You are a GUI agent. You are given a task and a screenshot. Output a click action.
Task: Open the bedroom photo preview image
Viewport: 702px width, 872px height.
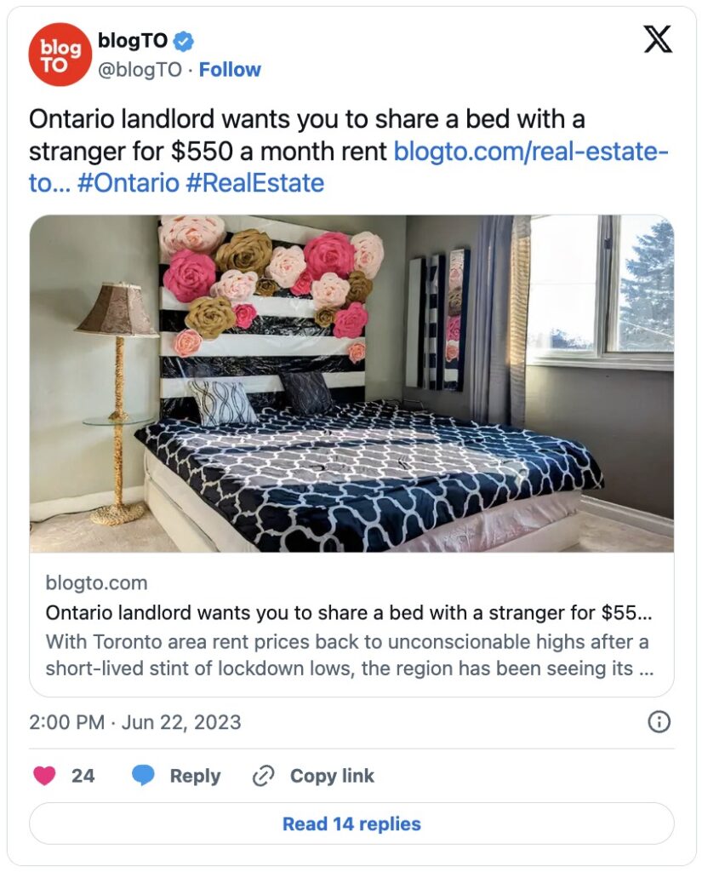351,383
